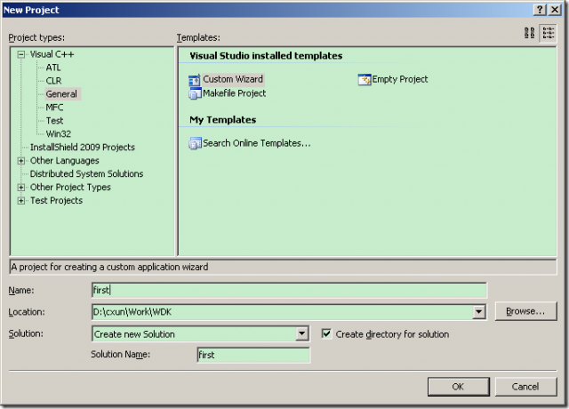
Task: Expand the Other Project Types node
Action: tap(21, 188)
